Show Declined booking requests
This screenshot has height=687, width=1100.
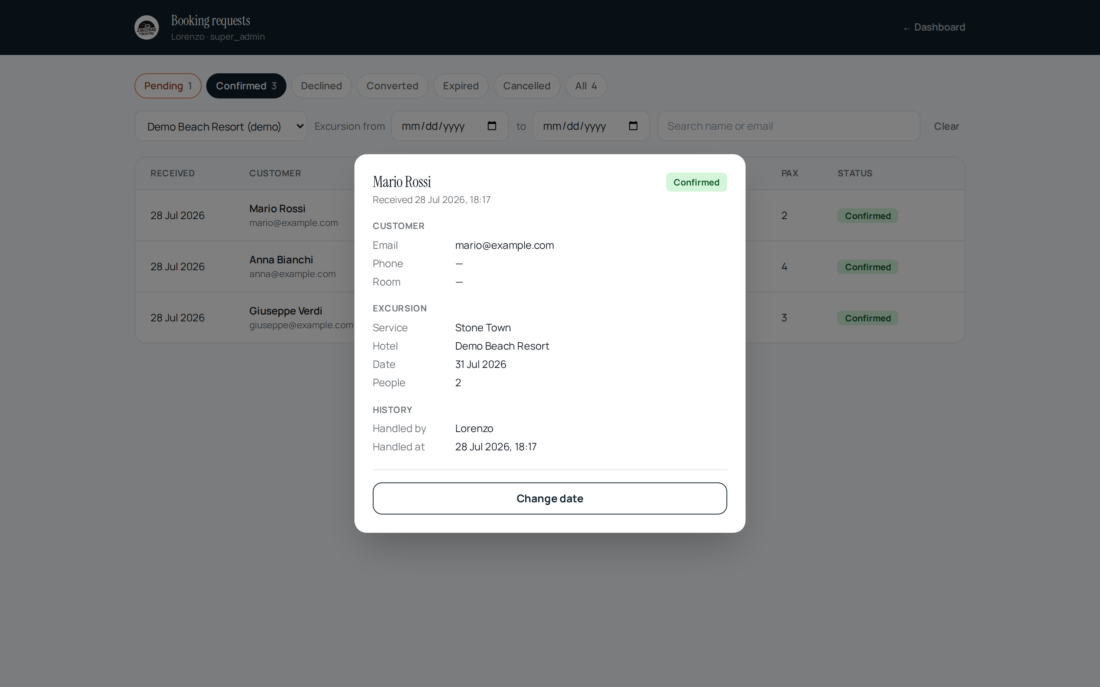[321, 86]
